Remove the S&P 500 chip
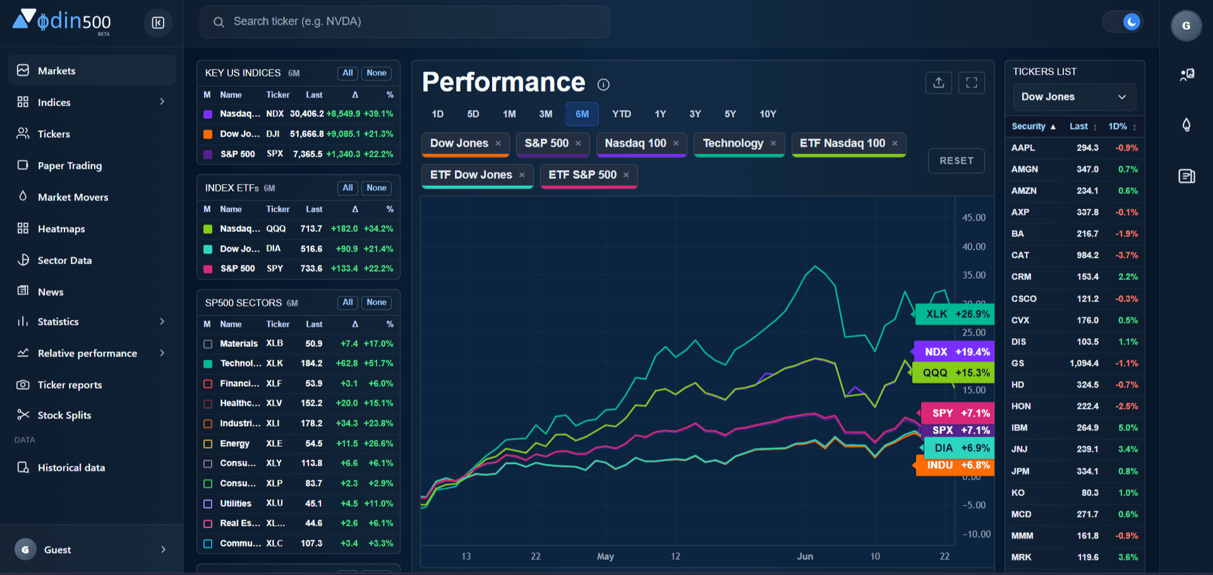This screenshot has height=575, width=1213. pos(578,143)
